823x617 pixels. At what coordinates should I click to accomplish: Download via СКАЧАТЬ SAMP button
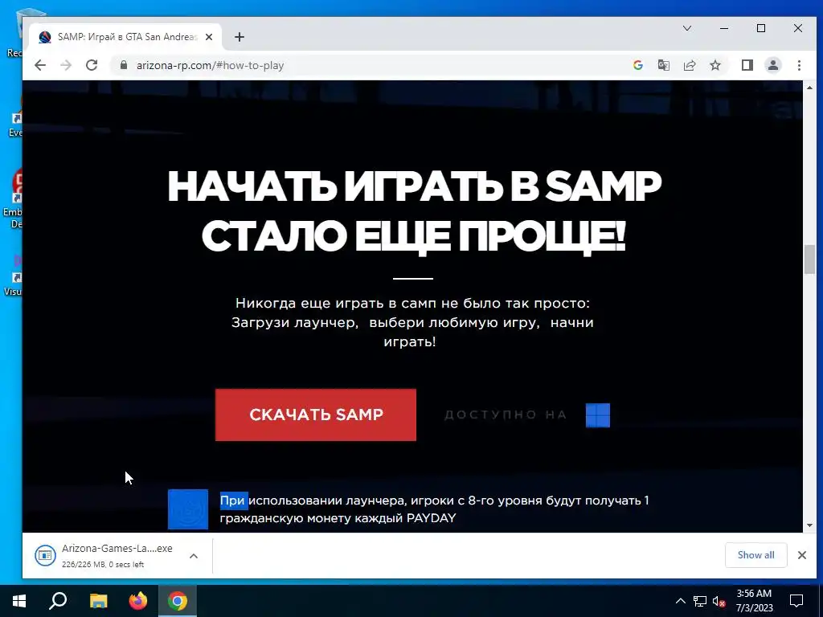point(315,415)
